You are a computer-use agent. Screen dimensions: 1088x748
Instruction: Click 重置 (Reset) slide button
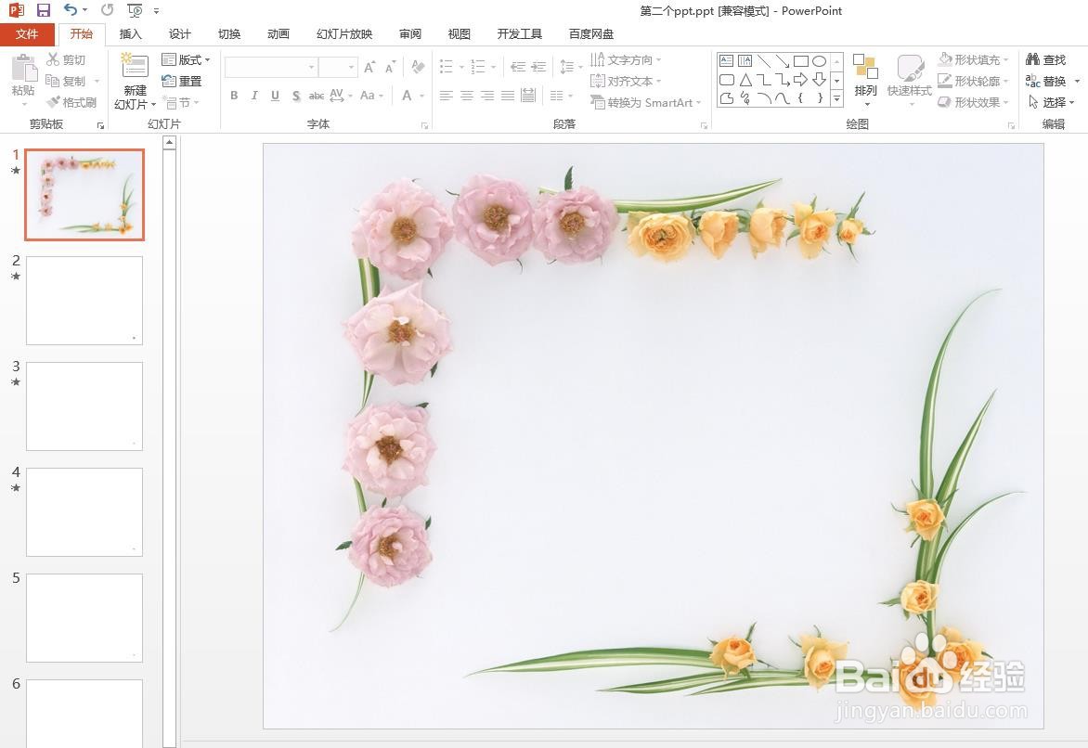(182, 81)
